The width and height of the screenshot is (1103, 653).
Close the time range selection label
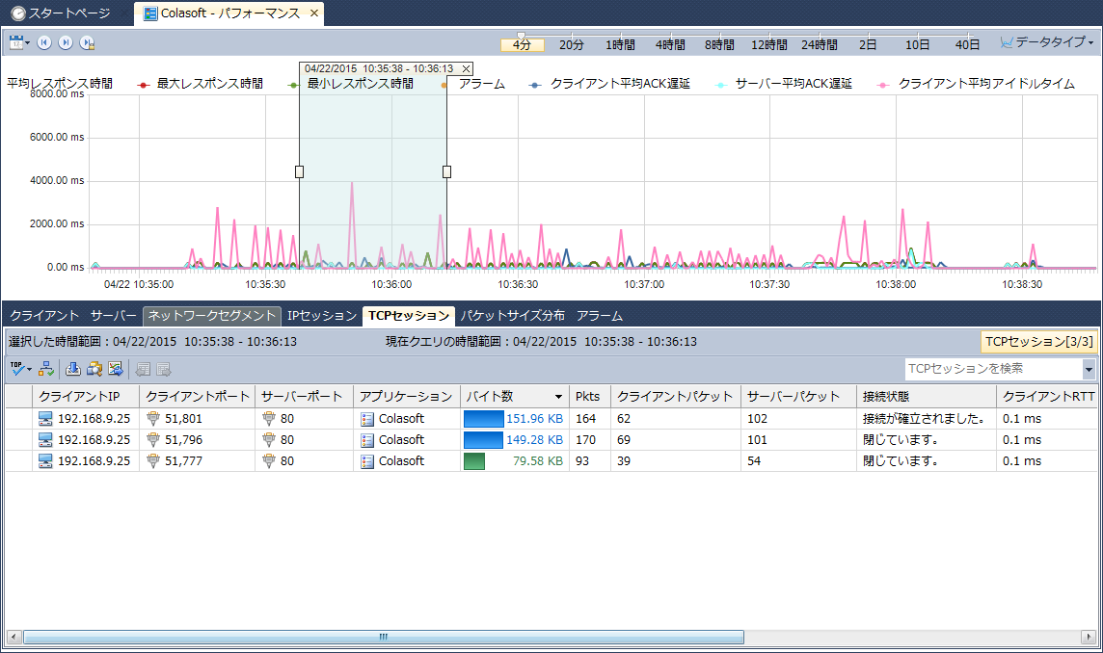(466, 68)
